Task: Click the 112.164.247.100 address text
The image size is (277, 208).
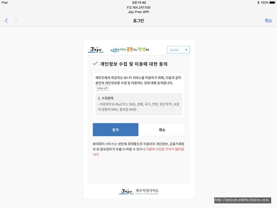Action: pos(138,7)
